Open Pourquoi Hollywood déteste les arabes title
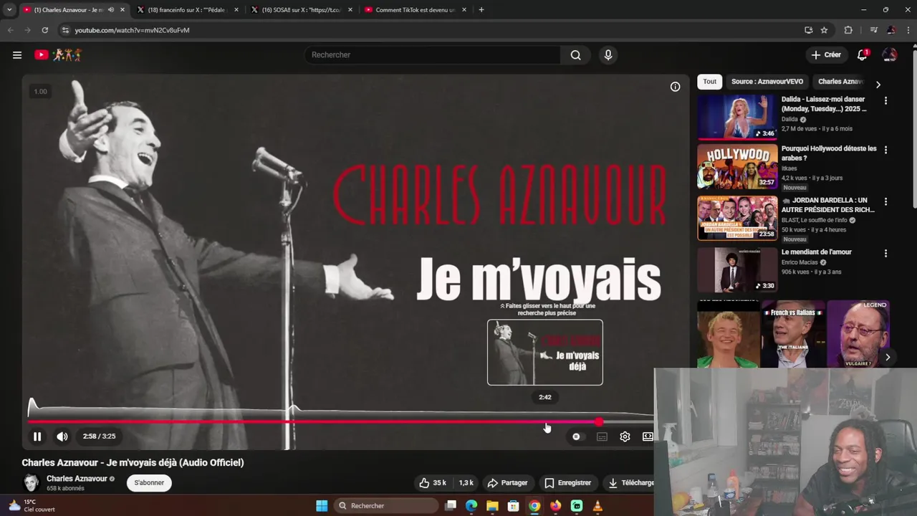 click(x=829, y=153)
